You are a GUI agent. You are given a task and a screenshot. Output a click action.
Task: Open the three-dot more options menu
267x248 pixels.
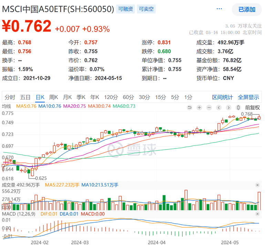click(219, 9)
